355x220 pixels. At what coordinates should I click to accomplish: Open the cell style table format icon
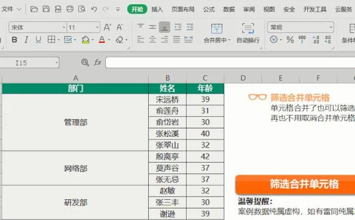click(x=68, y=40)
